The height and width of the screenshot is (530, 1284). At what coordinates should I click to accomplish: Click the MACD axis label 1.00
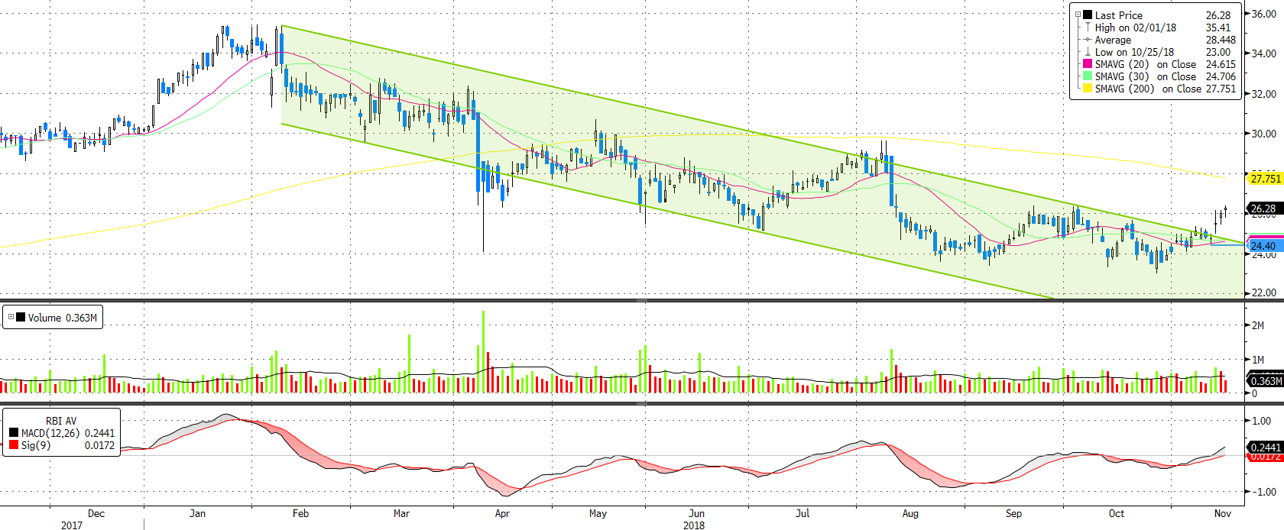(x=1262, y=421)
